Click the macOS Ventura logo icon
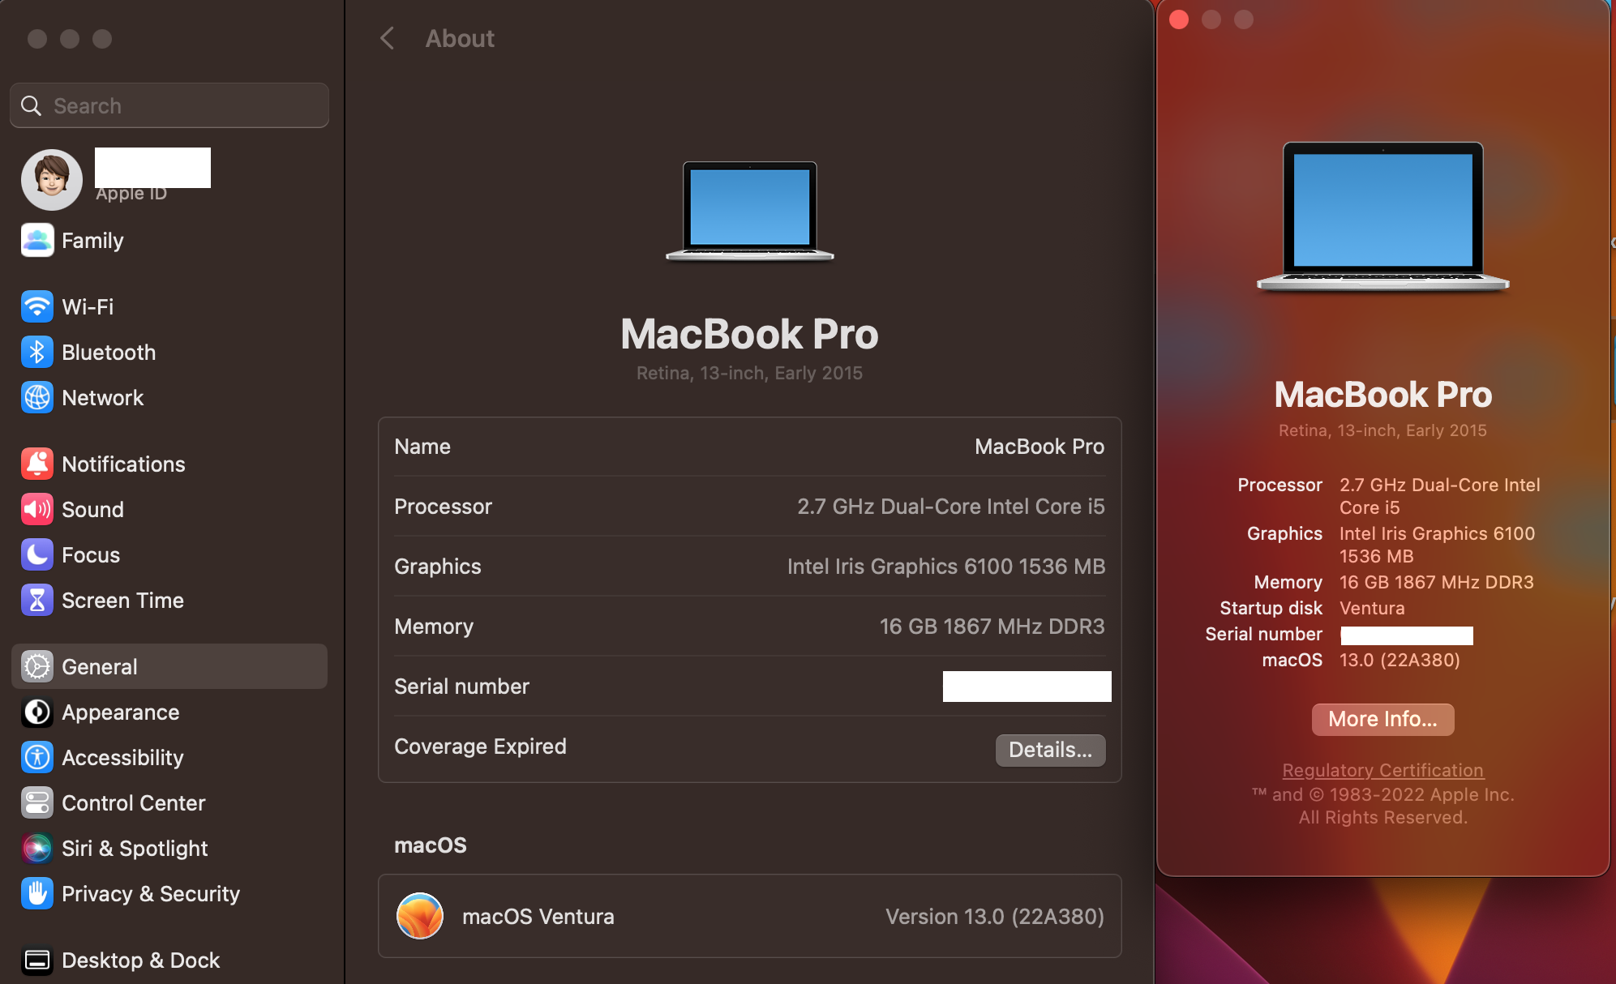The width and height of the screenshot is (1616, 984). [420, 916]
